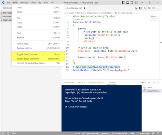Open errors and warnings status indicator
This screenshot has width=162, height=135.
point(11,133)
